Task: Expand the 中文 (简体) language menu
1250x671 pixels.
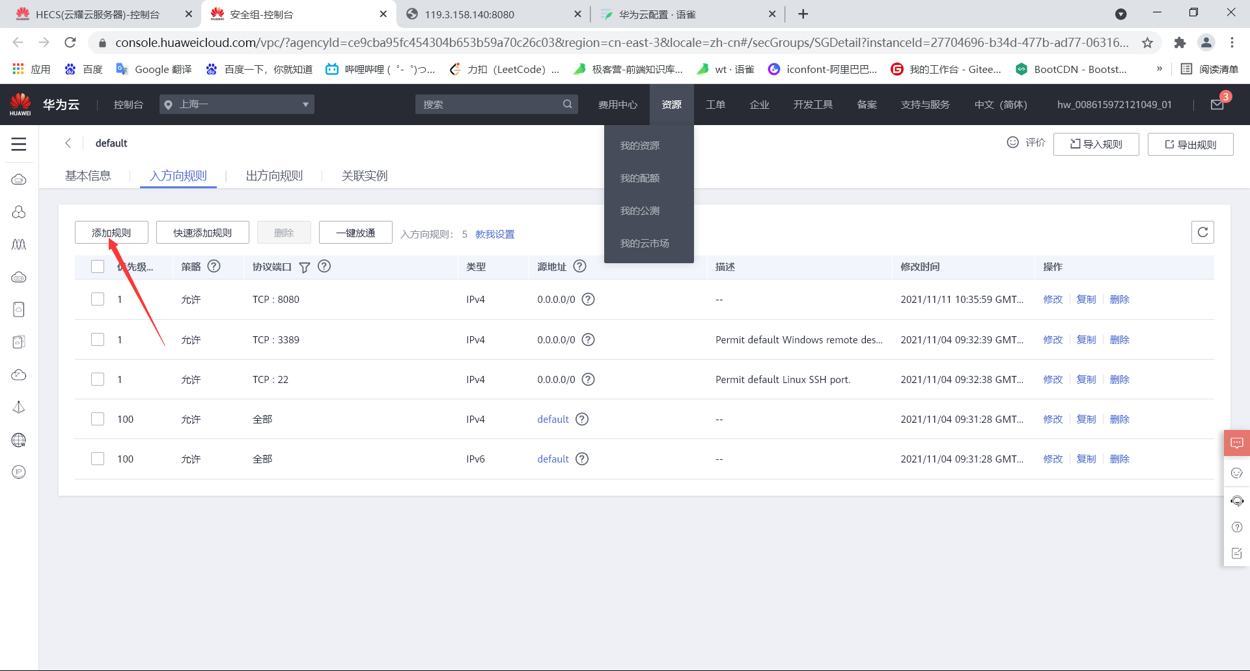Action: tap(1001, 104)
